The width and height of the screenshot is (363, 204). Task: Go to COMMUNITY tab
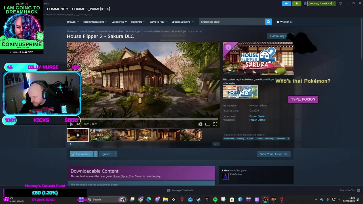click(x=58, y=9)
